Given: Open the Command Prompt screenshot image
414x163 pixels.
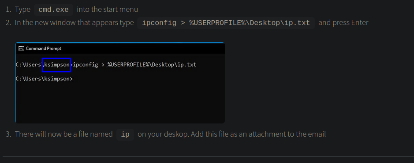Looking at the screenshot, I should (x=120, y=83).
